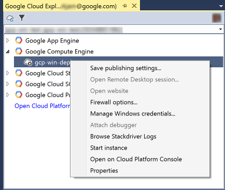Click the Google Cloud Pub/Sub hexagon icon

tap(19, 95)
